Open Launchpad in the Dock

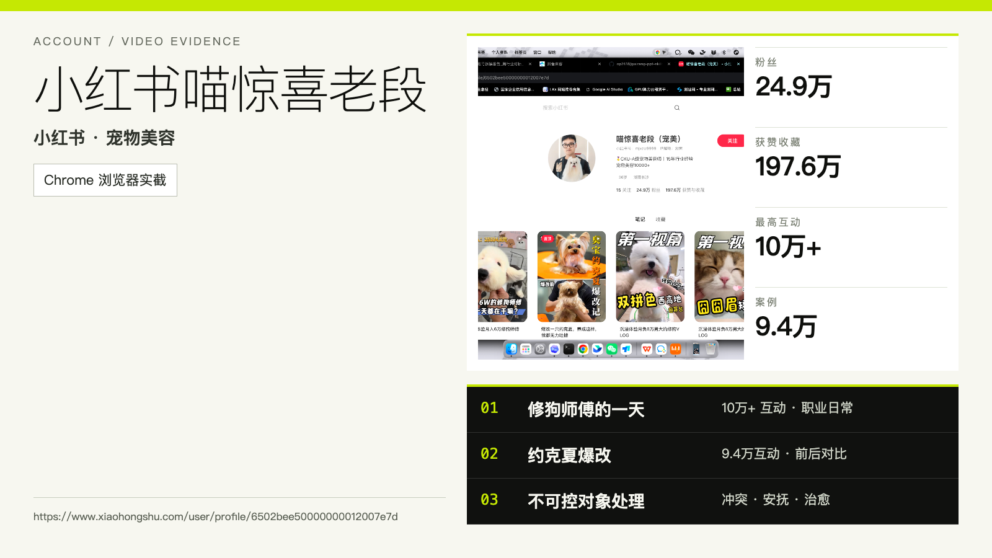(526, 349)
